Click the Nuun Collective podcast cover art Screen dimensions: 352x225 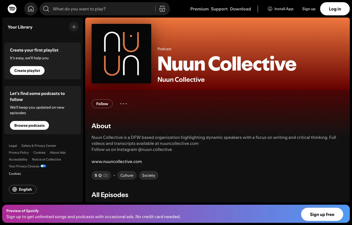(121, 54)
